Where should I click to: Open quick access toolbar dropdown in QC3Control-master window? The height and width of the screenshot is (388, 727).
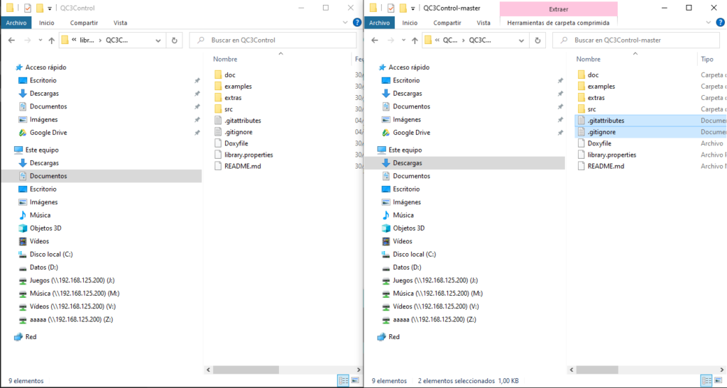pyautogui.click(x=412, y=9)
